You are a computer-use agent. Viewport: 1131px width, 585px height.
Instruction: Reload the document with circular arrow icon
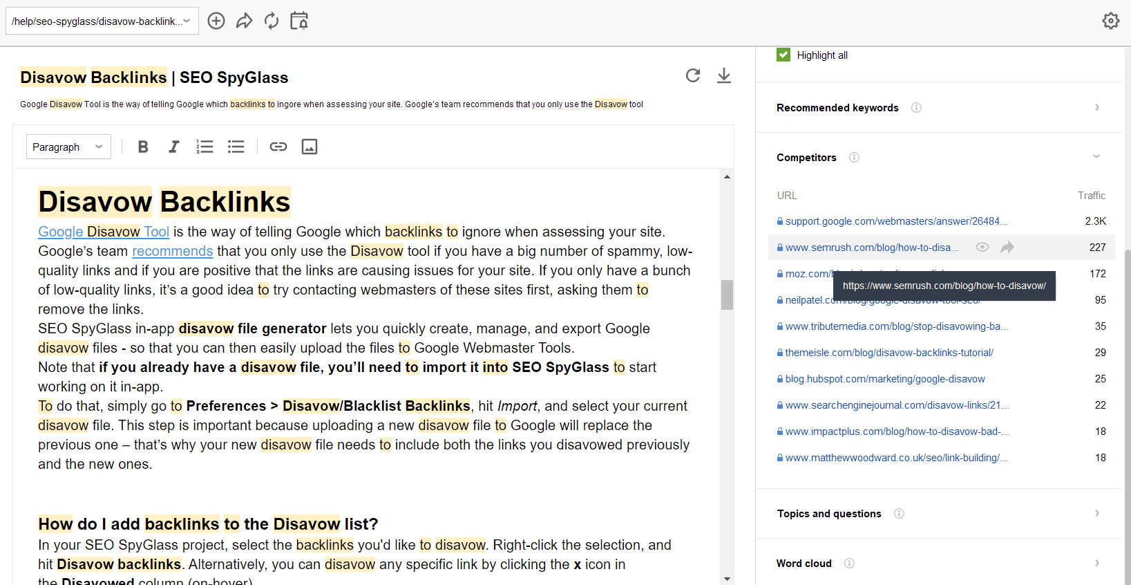(693, 75)
